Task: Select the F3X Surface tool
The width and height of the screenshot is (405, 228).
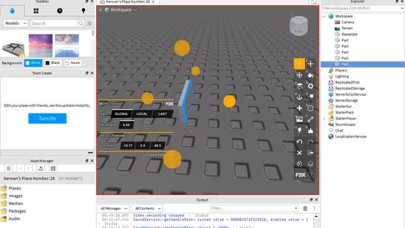Action: pos(299,86)
